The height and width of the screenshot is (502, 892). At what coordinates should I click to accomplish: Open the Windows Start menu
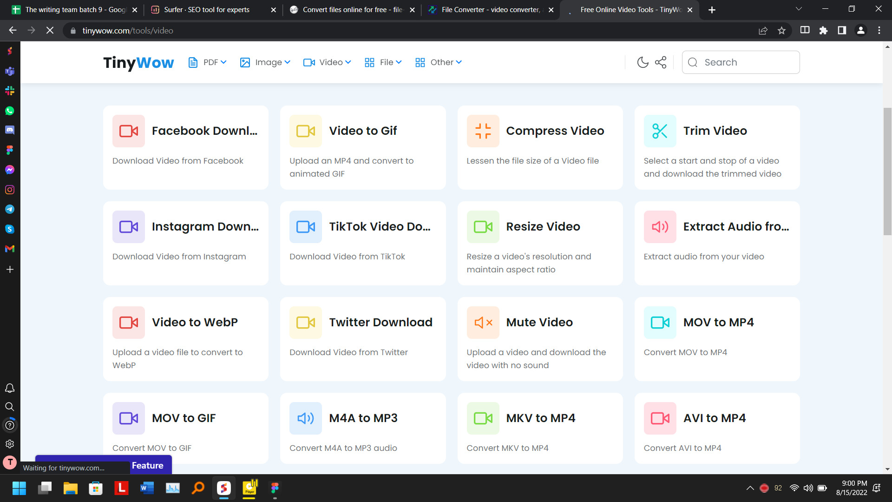click(x=19, y=488)
